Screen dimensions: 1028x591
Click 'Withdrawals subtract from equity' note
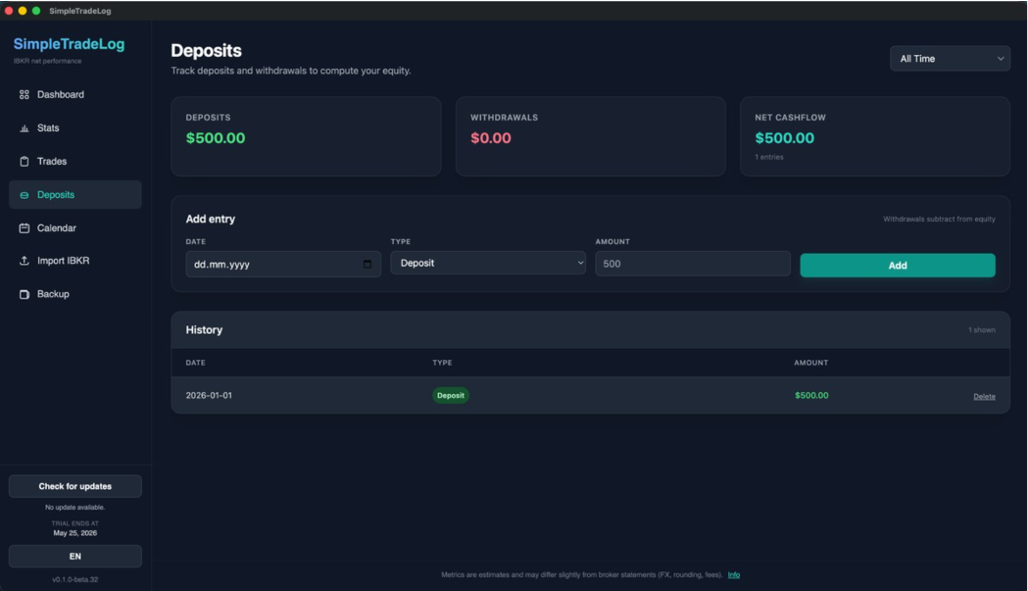(x=939, y=220)
